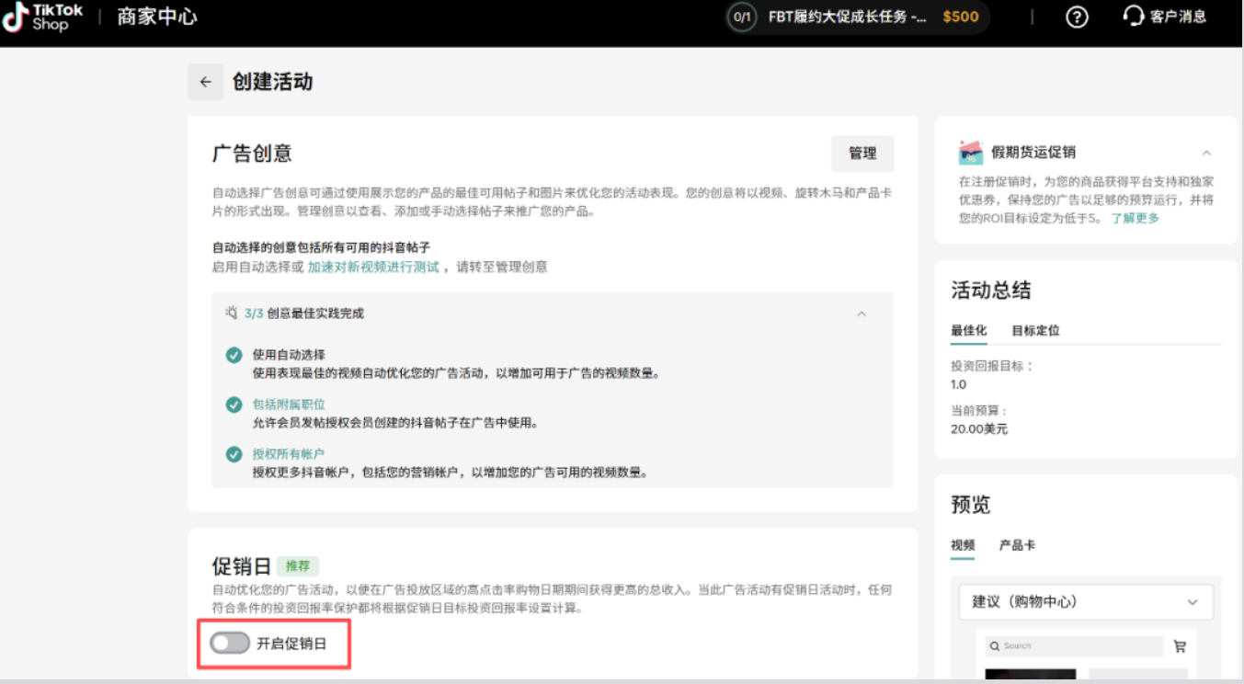Collapse the 创意最佳实践 section chevron

point(862,313)
